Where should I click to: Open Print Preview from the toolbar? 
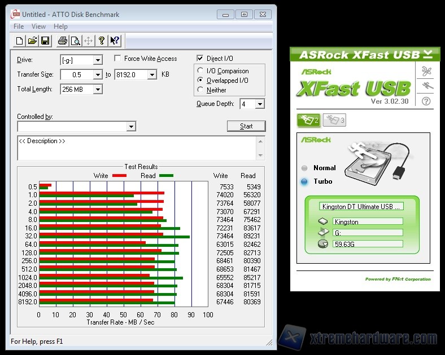[x=75, y=41]
